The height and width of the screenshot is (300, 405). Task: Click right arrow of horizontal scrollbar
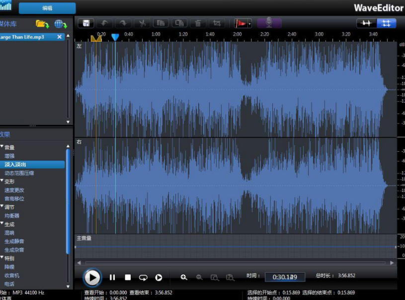(392, 263)
